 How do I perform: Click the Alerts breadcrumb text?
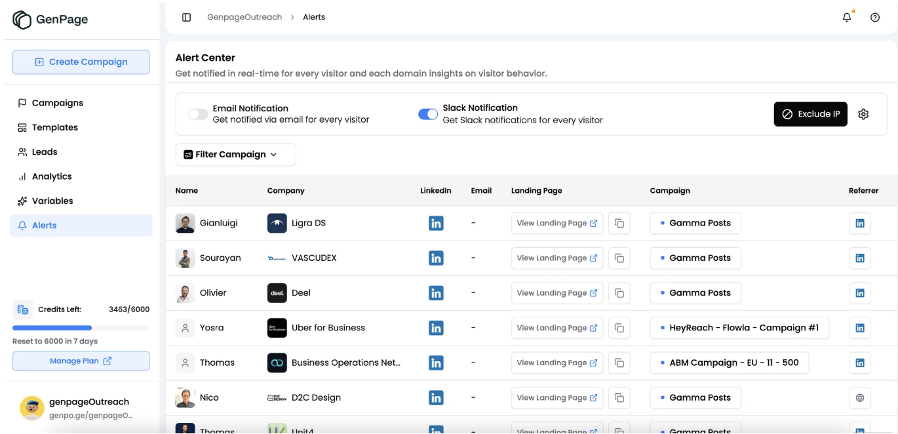[x=314, y=17]
